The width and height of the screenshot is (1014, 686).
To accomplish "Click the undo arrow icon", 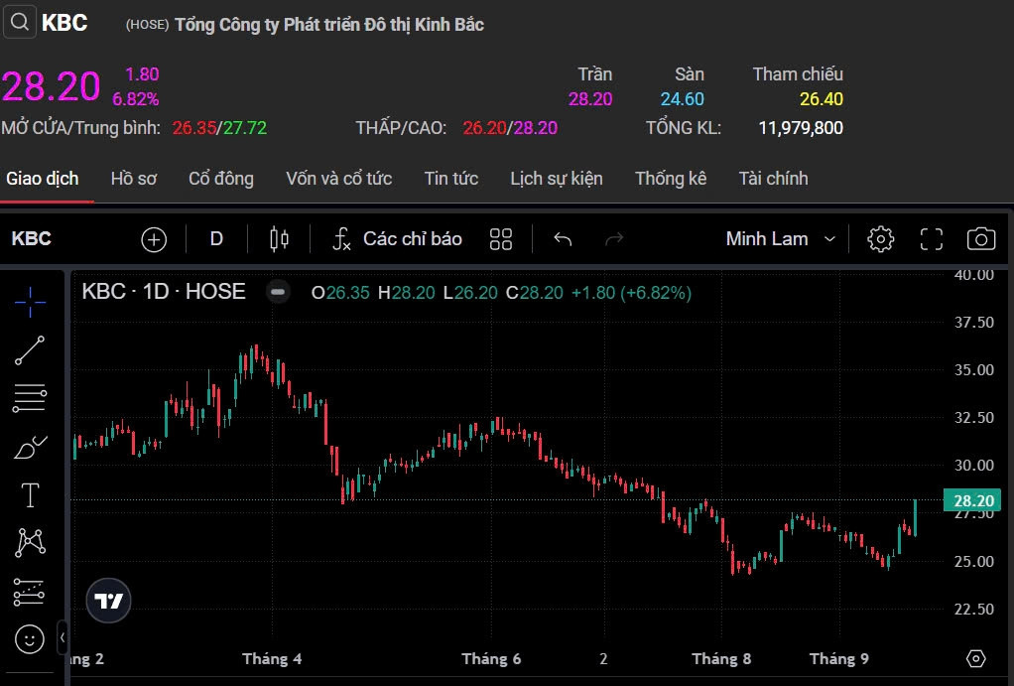I will 563,239.
